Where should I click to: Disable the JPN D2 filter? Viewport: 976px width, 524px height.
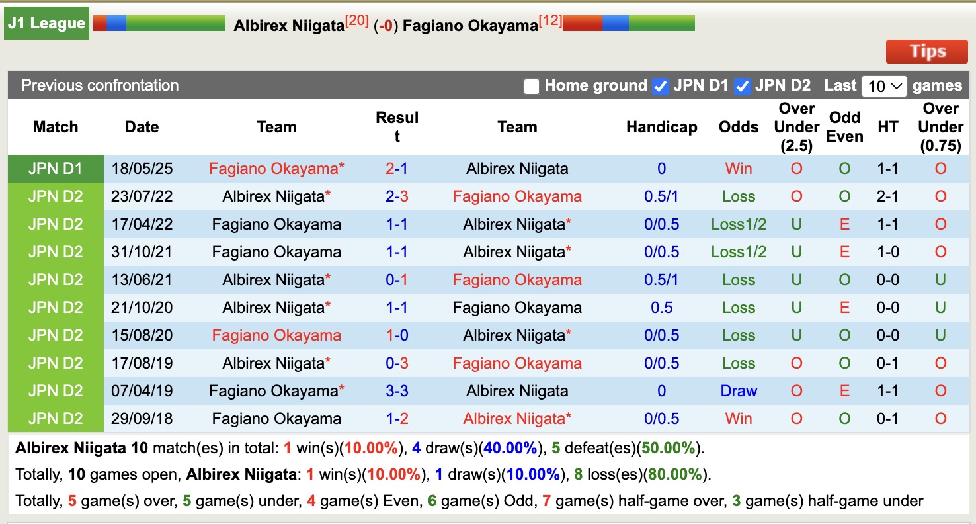743,85
